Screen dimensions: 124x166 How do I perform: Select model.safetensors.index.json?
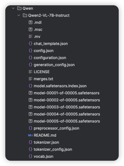[60, 86]
